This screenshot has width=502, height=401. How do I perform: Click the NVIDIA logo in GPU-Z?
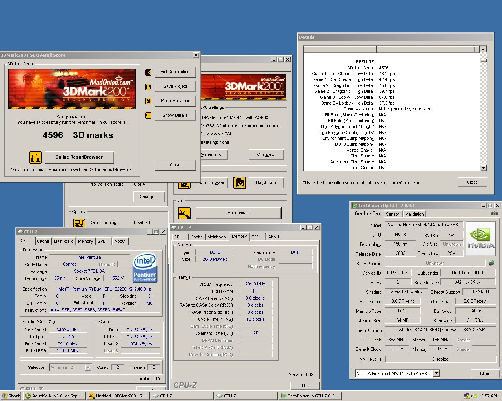(481, 239)
